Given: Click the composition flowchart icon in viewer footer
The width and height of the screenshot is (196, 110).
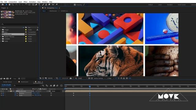Looking at the screenshot, I should (x=124, y=78).
